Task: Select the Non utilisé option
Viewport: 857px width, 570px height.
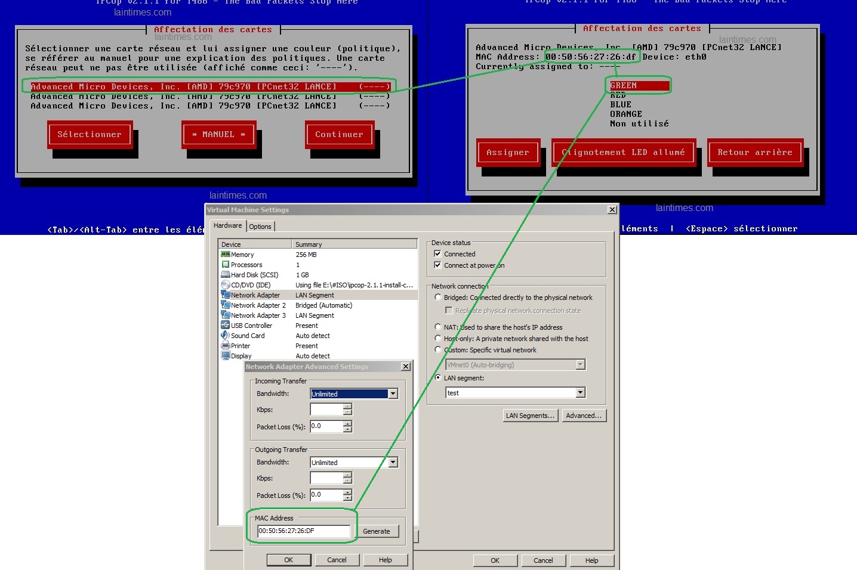Action: tap(639, 123)
